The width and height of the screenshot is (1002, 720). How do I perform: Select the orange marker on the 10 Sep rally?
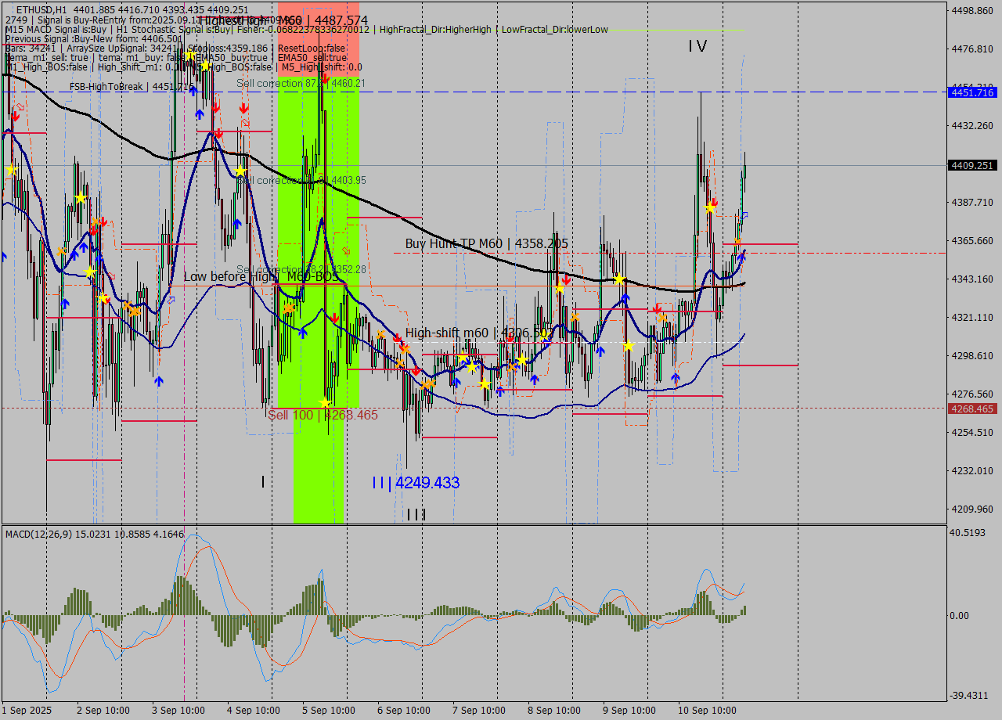click(738, 242)
